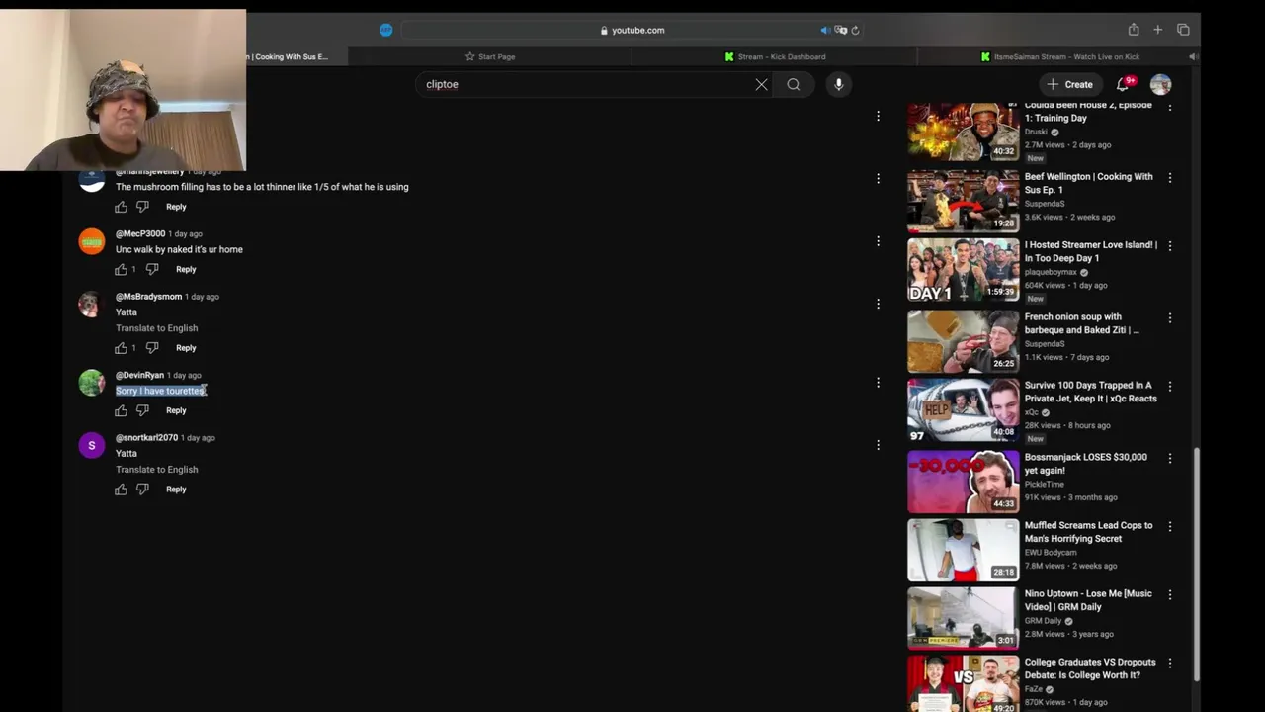
Task: Click the magnifier search button
Action: [794, 84]
